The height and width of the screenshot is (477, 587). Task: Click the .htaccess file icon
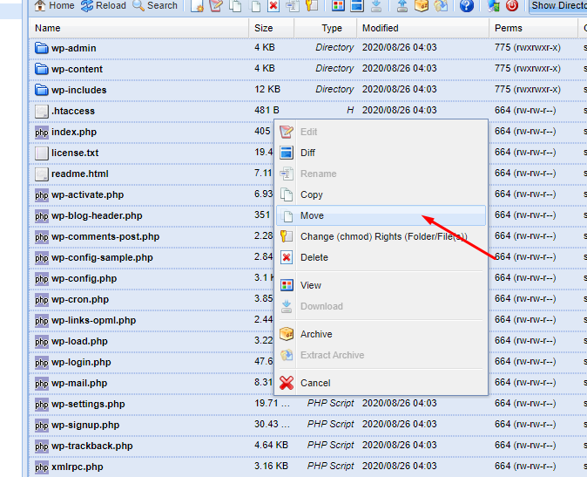point(42,112)
